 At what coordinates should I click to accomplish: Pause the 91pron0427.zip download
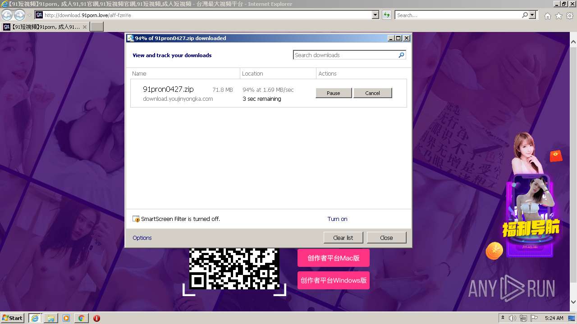[334, 93]
